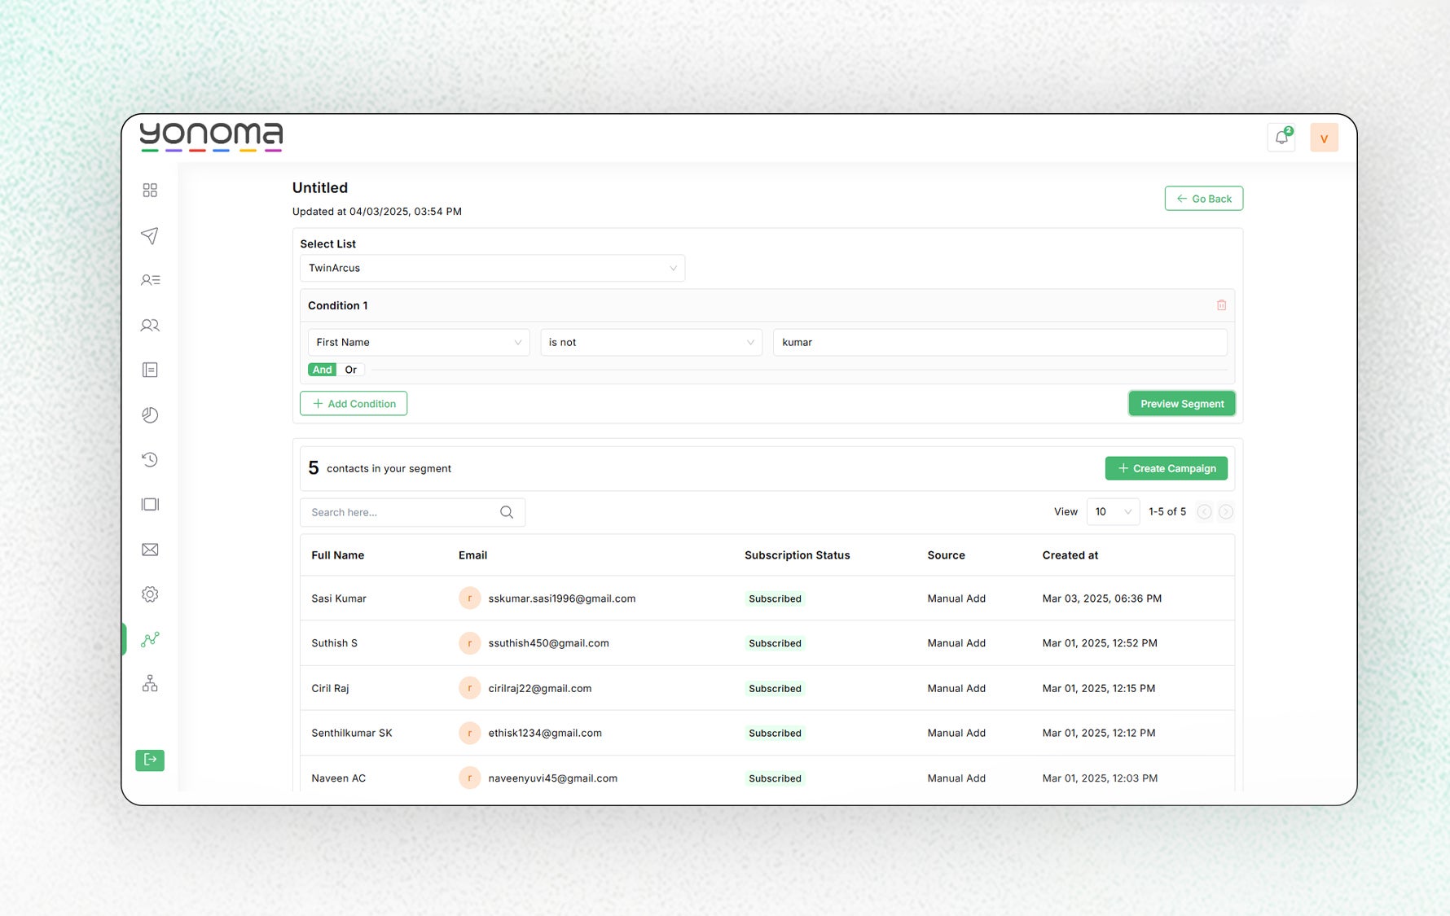The height and width of the screenshot is (916, 1450).
Task: Click the Add Condition button
Action: (x=354, y=404)
